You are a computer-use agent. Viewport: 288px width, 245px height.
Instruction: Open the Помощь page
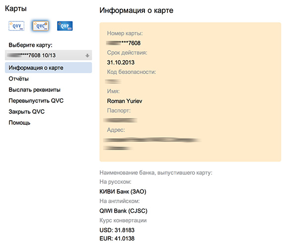pos(19,123)
